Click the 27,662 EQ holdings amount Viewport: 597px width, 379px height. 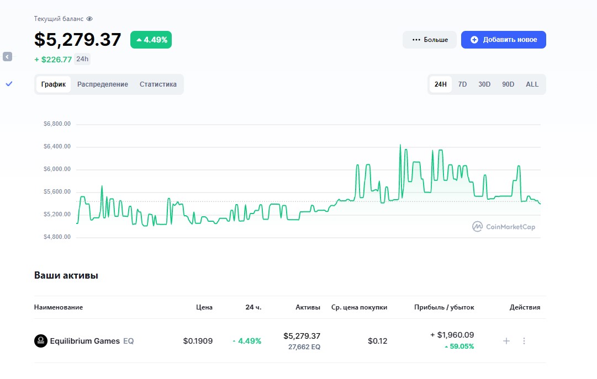tap(304, 347)
